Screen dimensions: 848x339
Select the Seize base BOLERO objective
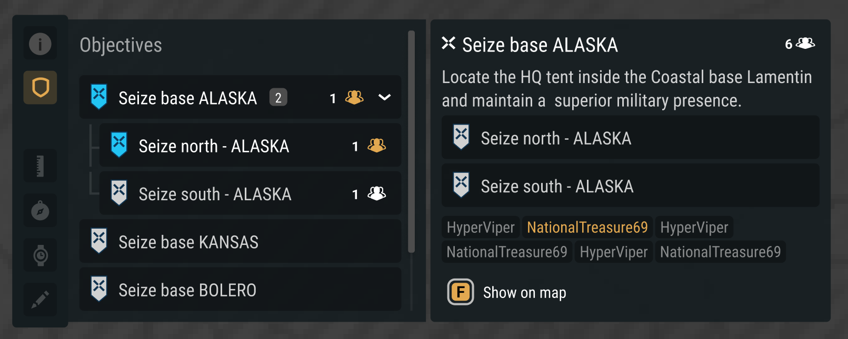pyautogui.click(x=187, y=290)
